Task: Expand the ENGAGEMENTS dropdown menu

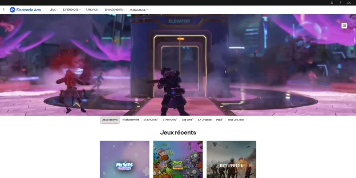Action: click(x=115, y=10)
